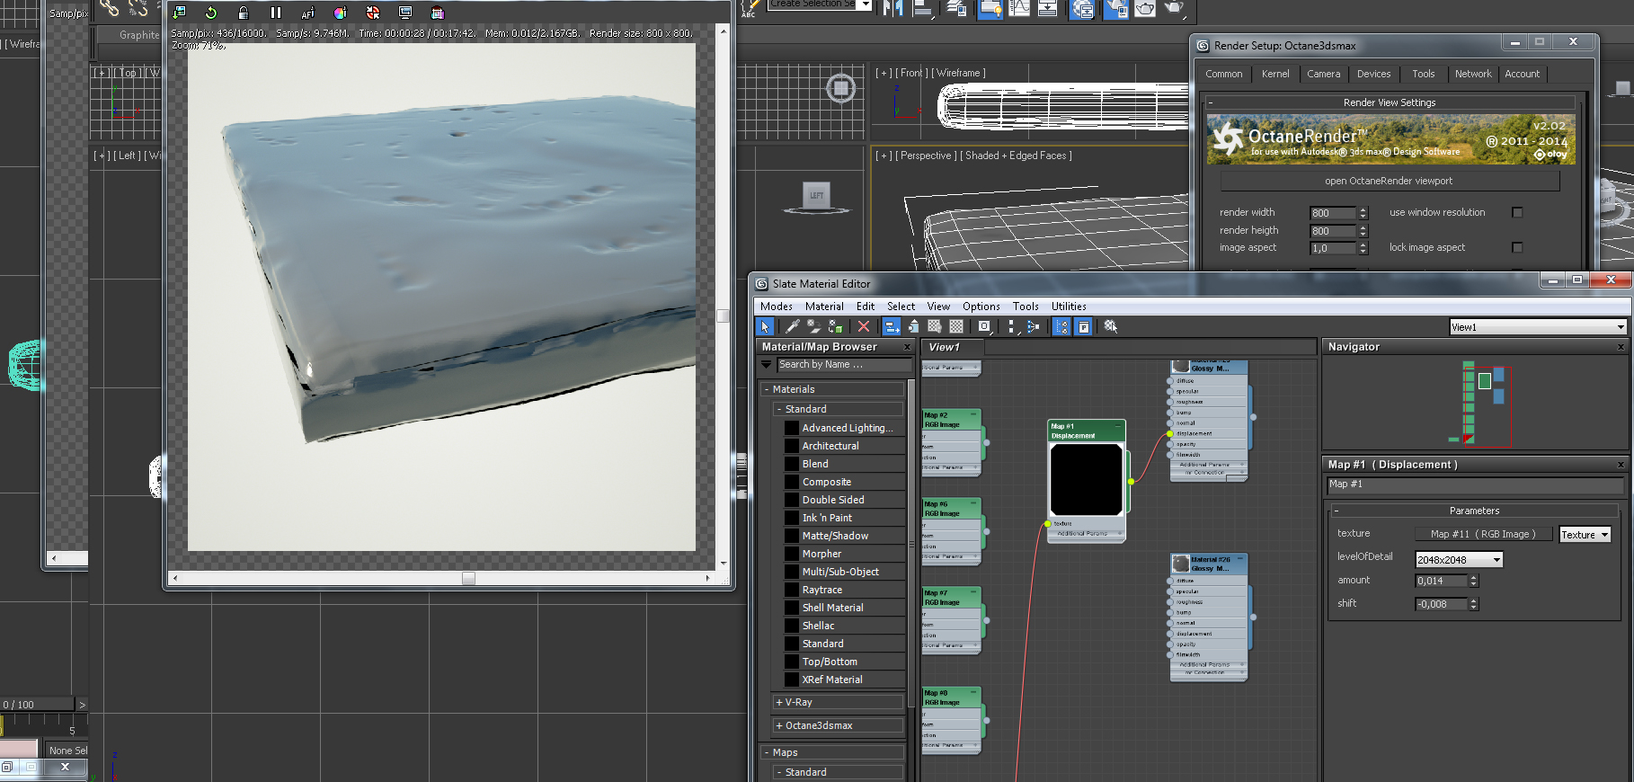Open the Utilities menu
This screenshot has width=1634, height=782.
click(1068, 307)
